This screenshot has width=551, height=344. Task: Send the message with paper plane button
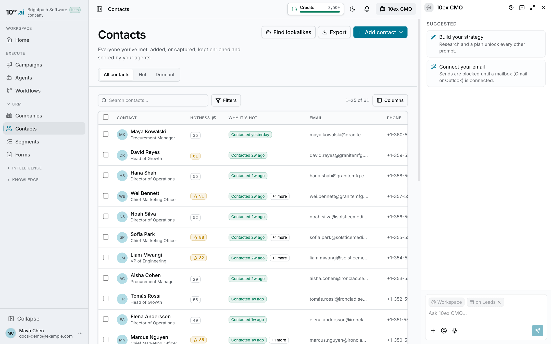[x=537, y=330]
